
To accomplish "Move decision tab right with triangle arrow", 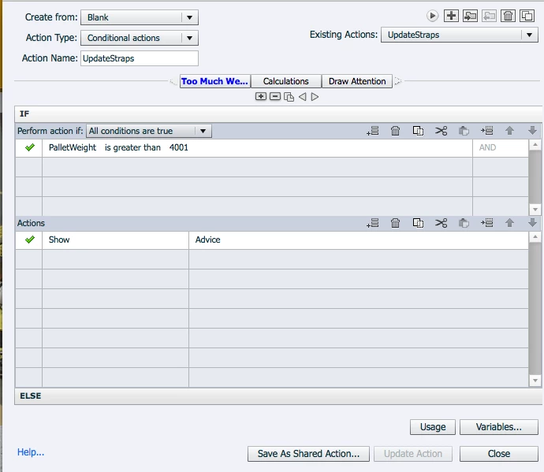I will coord(315,97).
